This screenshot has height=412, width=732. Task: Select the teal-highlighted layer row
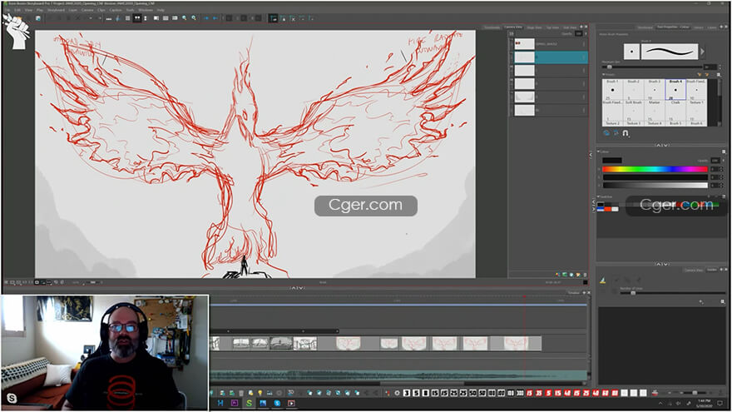click(x=550, y=57)
